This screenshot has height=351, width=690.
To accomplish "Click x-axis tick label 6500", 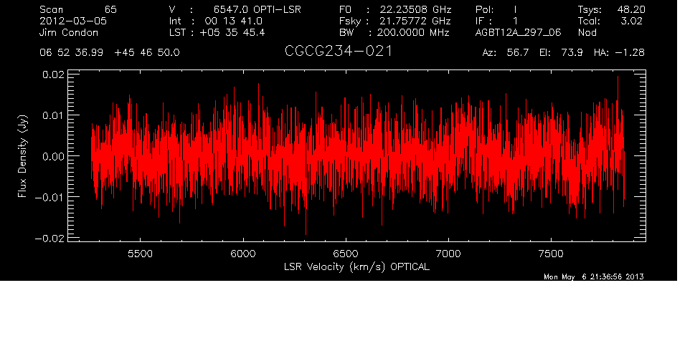I will (346, 254).
